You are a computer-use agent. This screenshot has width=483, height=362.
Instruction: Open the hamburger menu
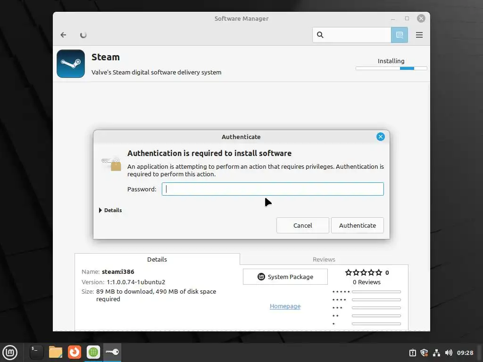pos(419,35)
